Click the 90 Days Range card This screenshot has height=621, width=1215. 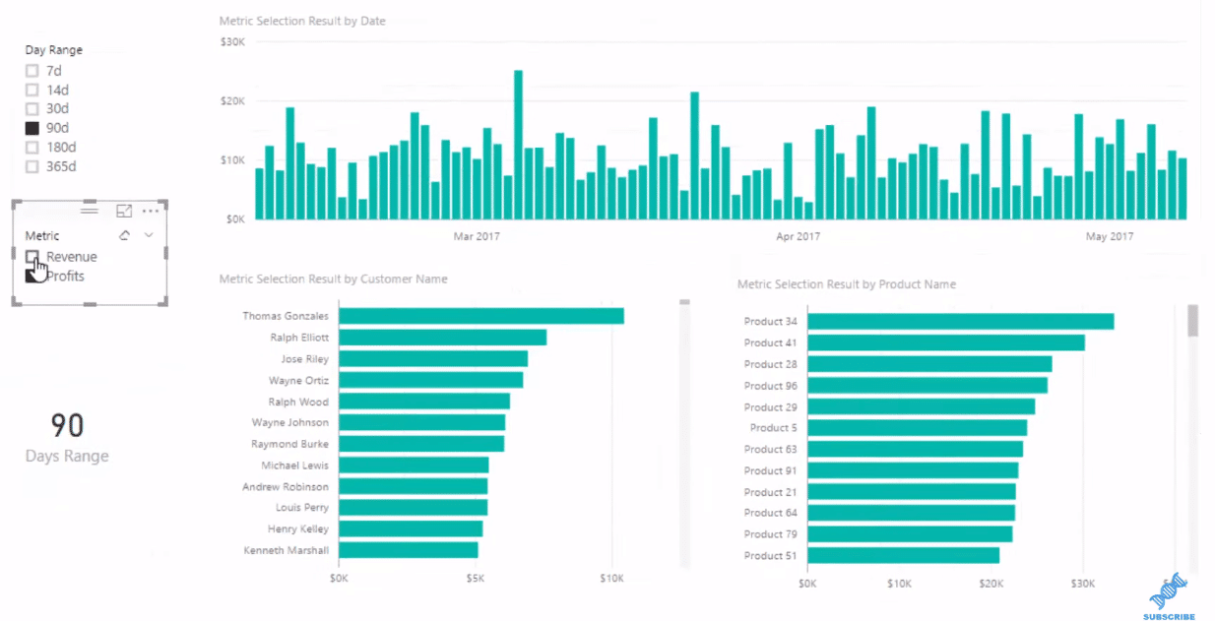[x=67, y=436]
